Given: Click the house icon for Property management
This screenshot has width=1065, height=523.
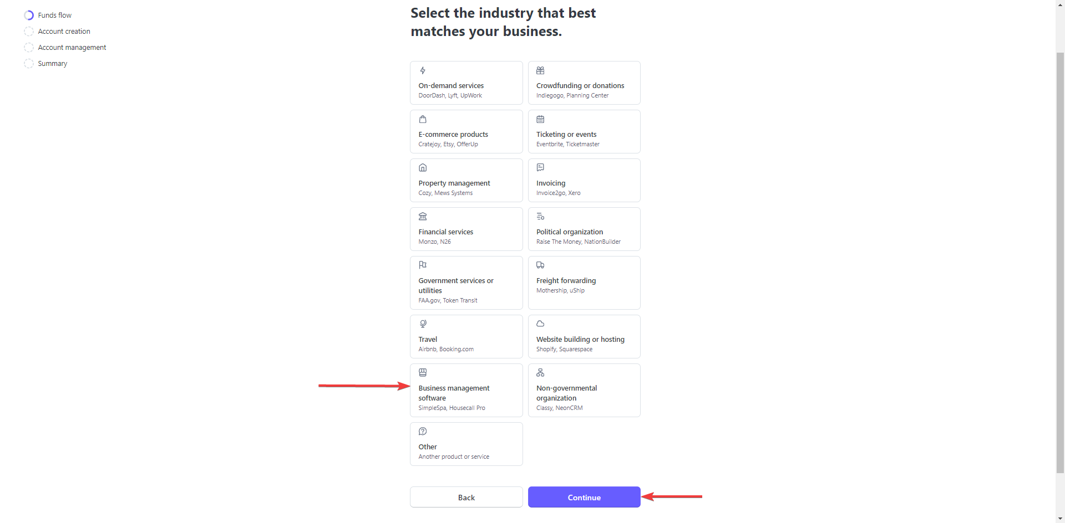Looking at the screenshot, I should point(423,168).
